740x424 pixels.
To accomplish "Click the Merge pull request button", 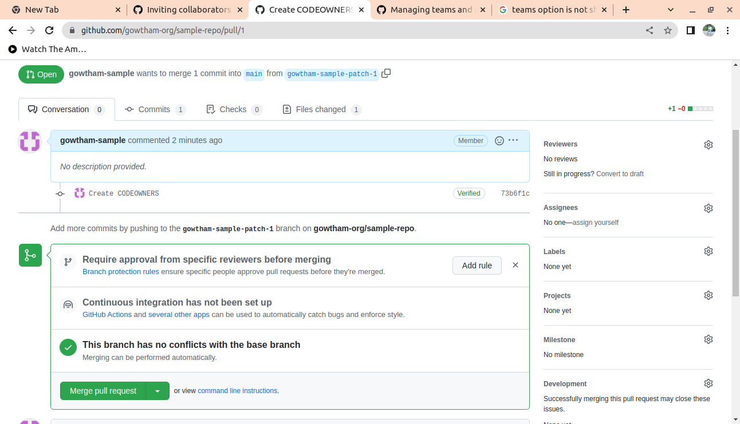I will pyautogui.click(x=103, y=391).
